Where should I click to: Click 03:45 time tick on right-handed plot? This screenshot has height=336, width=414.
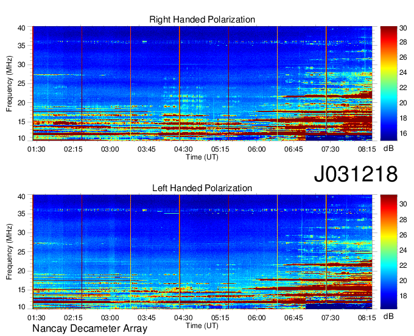(x=147, y=149)
